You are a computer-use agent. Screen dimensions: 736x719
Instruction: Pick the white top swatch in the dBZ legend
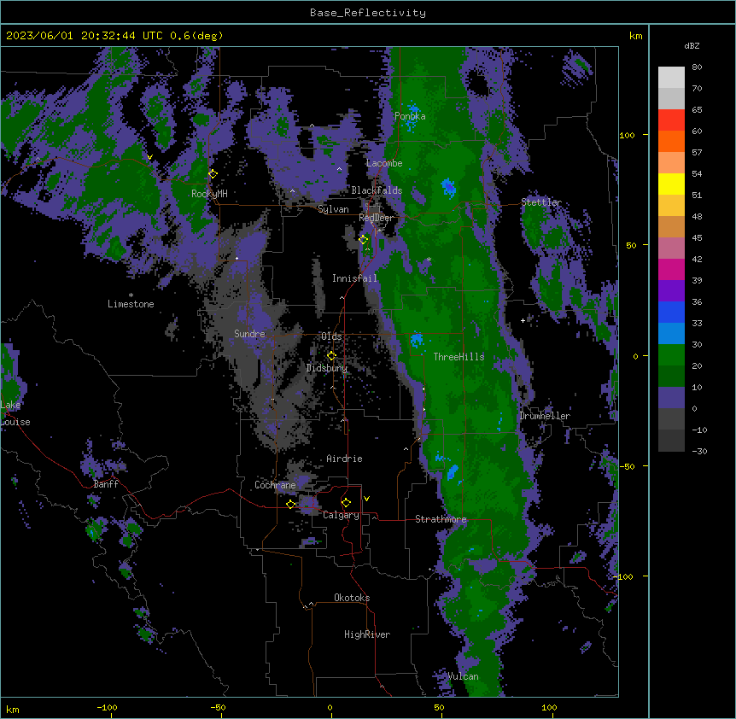(x=671, y=78)
